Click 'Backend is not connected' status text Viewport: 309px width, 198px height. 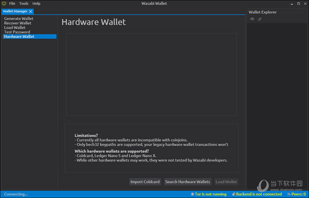259,194
